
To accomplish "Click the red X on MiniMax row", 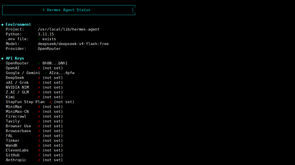I will point(39,107).
